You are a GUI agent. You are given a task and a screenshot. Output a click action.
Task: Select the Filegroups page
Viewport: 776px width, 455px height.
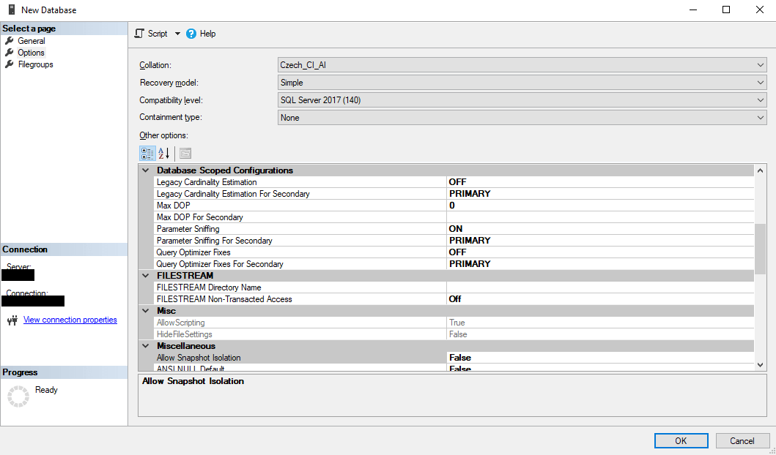[35, 64]
